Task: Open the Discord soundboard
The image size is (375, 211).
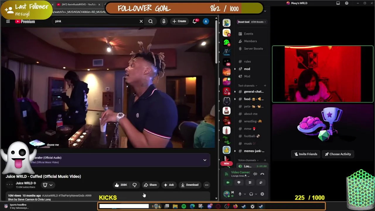Action: point(261,183)
